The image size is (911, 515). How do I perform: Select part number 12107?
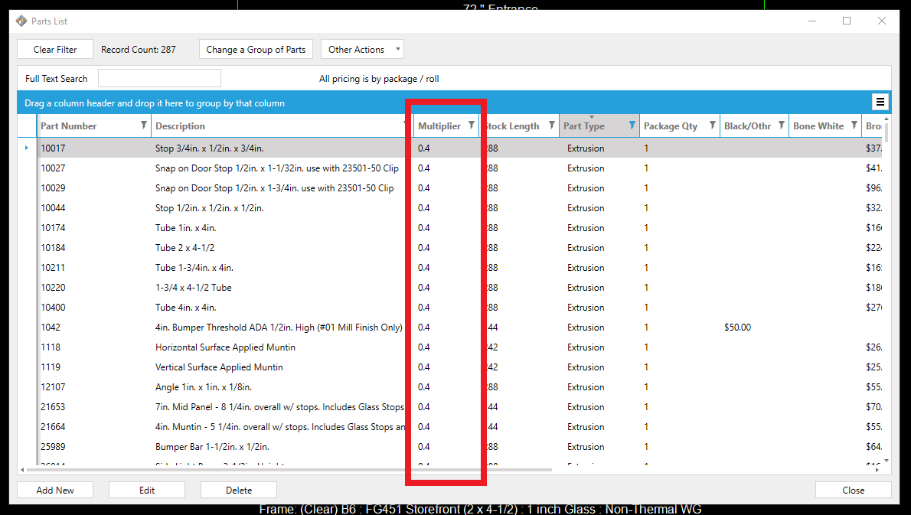pyautogui.click(x=53, y=386)
